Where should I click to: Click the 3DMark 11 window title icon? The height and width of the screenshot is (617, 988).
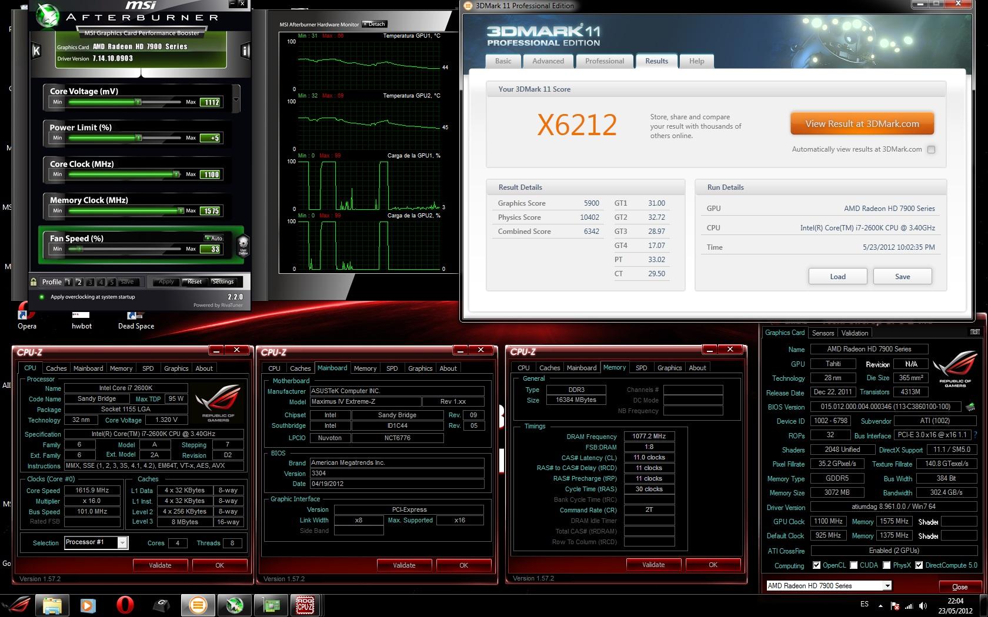(x=468, y=6)
